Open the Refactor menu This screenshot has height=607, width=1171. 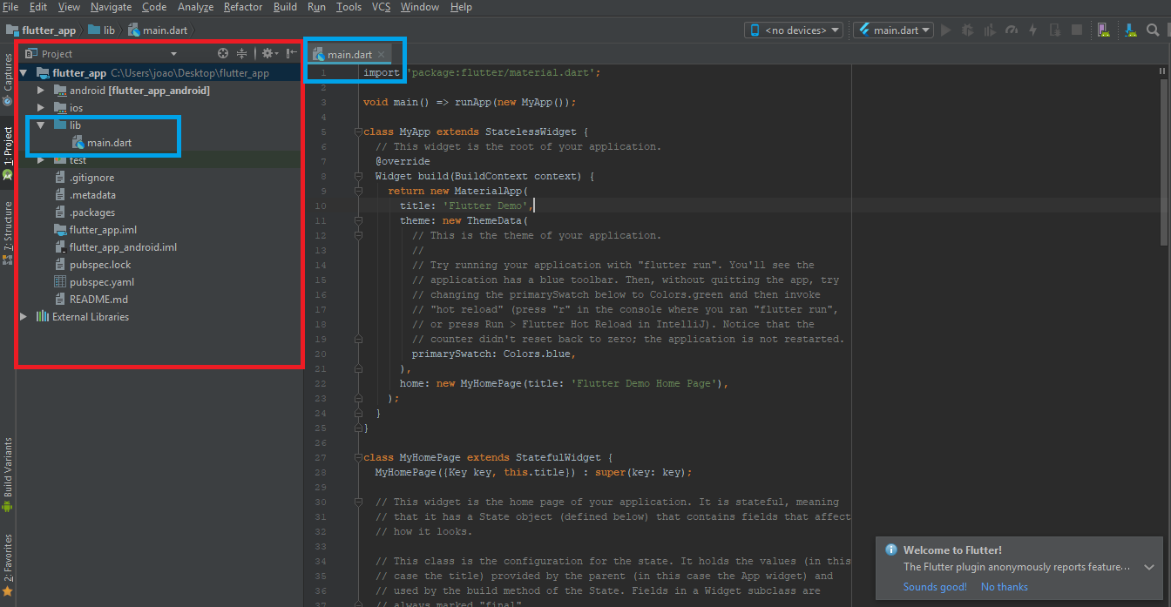coord(243,7)
